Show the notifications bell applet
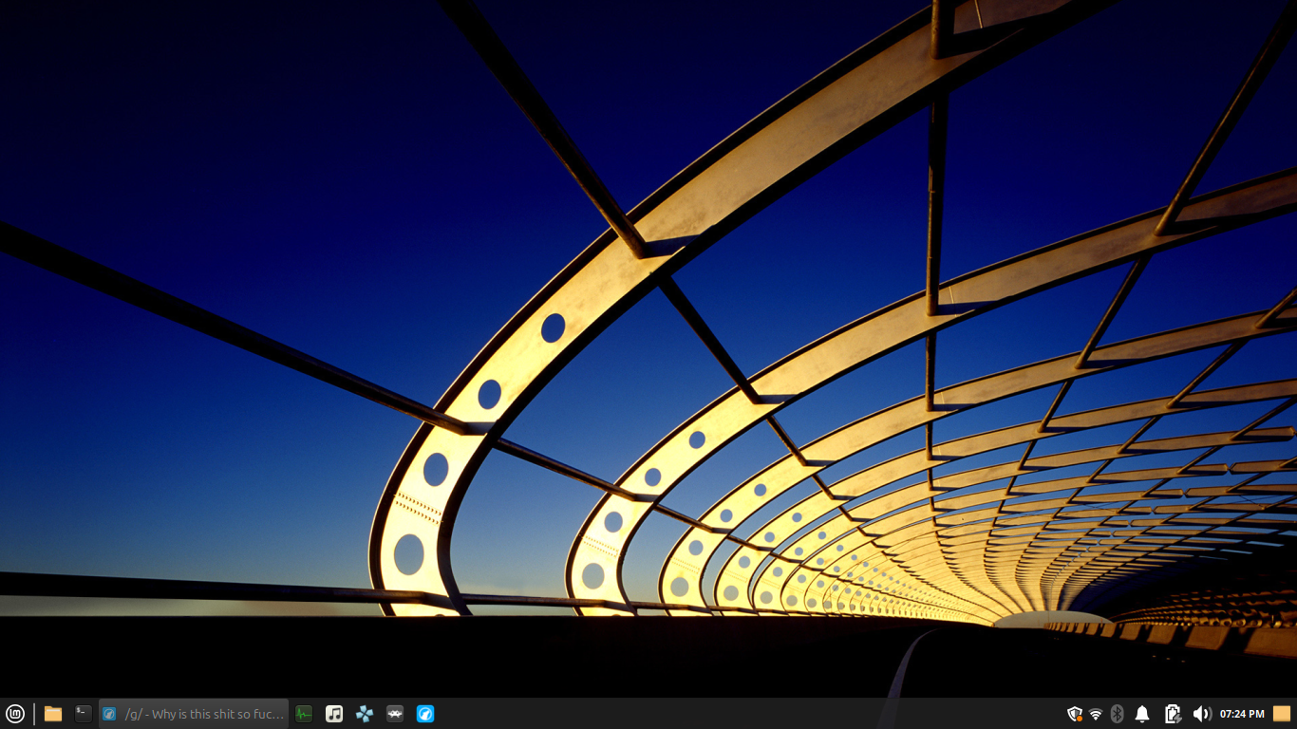1297x729 pixels. coord(1143,714)
